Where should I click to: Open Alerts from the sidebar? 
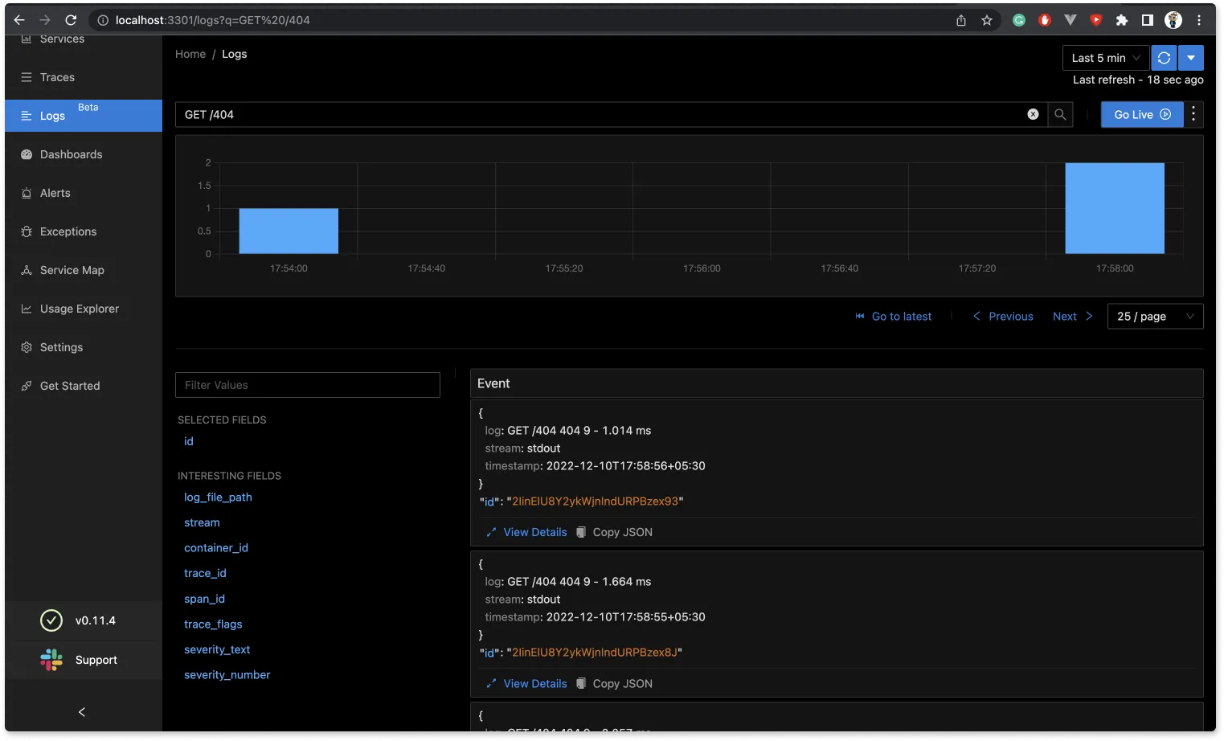click(x=84, y=193)
